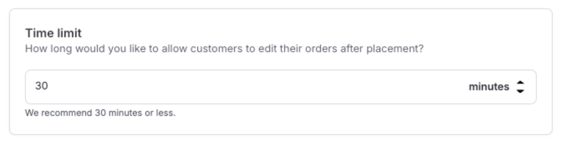This screenshot has width=562, height=142.
Task: Open the minutes unit dropdown
Action: tap(496, 87)
